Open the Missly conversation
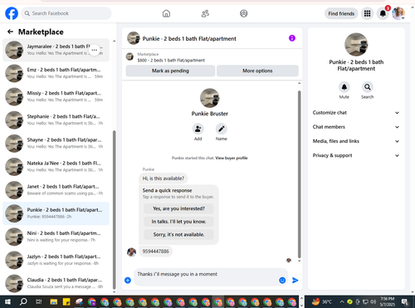The height and width of the screenshot is (308, 415). 56,96
